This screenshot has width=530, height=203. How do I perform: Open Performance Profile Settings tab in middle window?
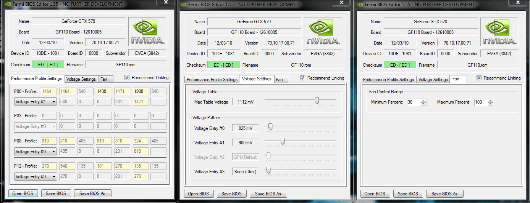212,80
